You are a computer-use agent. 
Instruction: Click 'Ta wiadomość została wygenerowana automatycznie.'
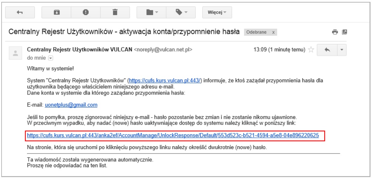tap(91, 160)
